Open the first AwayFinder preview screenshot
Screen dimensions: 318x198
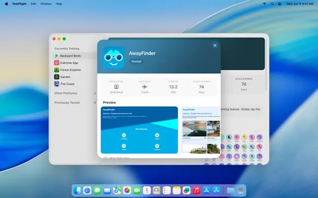(x=139, y=130)
